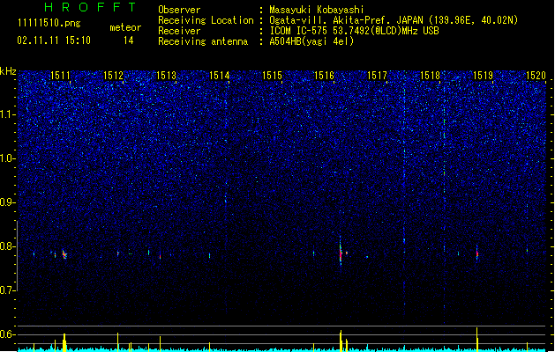Select the filename 11111510.png
The height and width of the screenshot is (352, 555).
(49, 24)
